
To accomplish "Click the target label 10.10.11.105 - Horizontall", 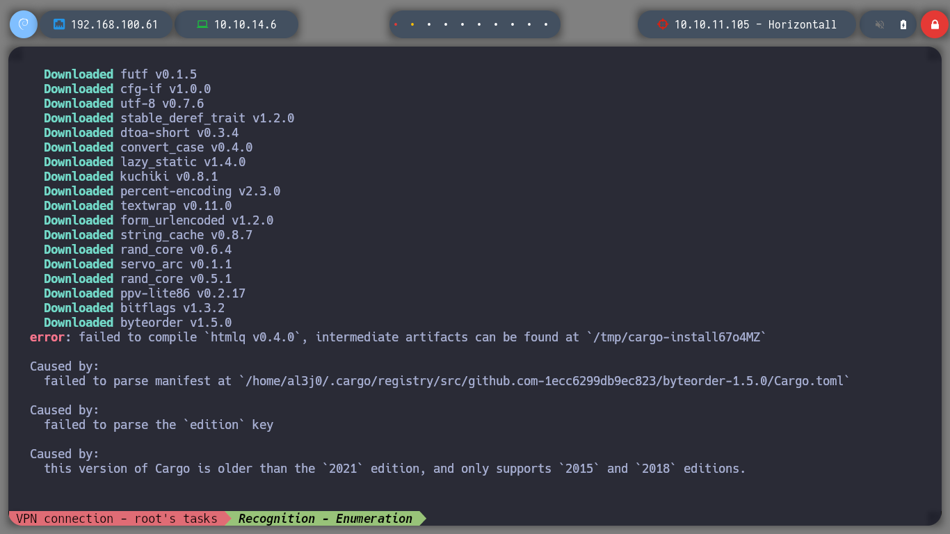I will coord(756,24).
